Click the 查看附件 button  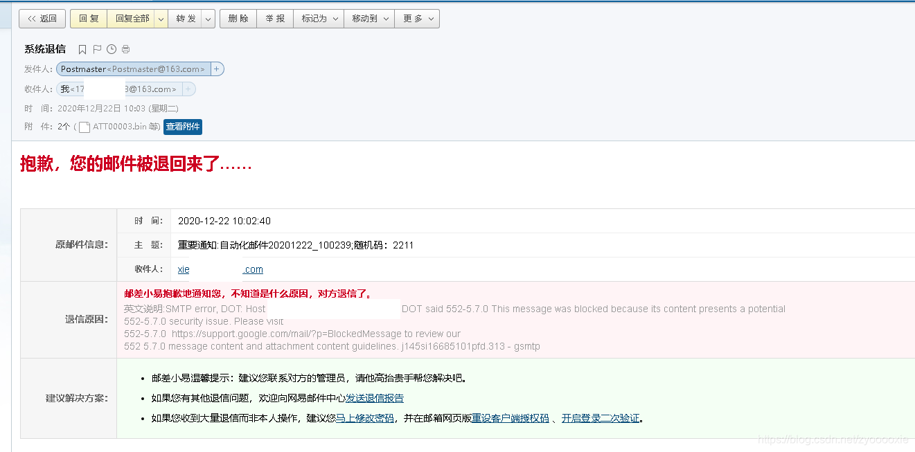pos(183,127)
